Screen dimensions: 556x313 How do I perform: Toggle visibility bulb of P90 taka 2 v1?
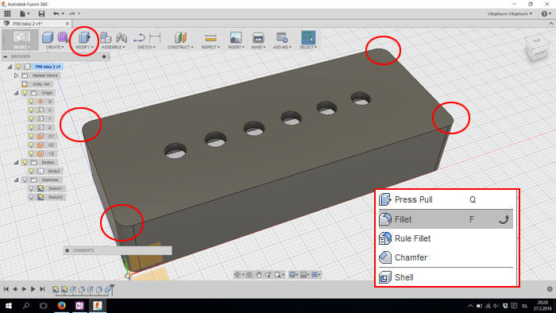pos(18,67)
